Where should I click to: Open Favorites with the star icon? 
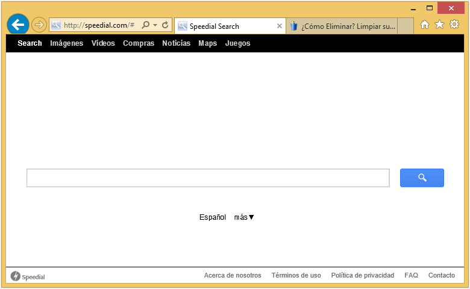tap(439, 25)
